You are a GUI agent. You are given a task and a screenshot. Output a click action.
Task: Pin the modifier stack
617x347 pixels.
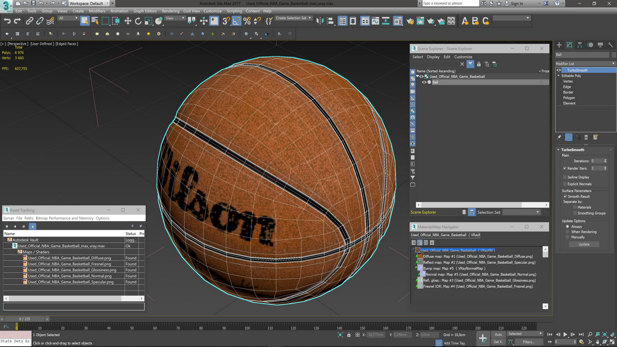coord(559,138)
